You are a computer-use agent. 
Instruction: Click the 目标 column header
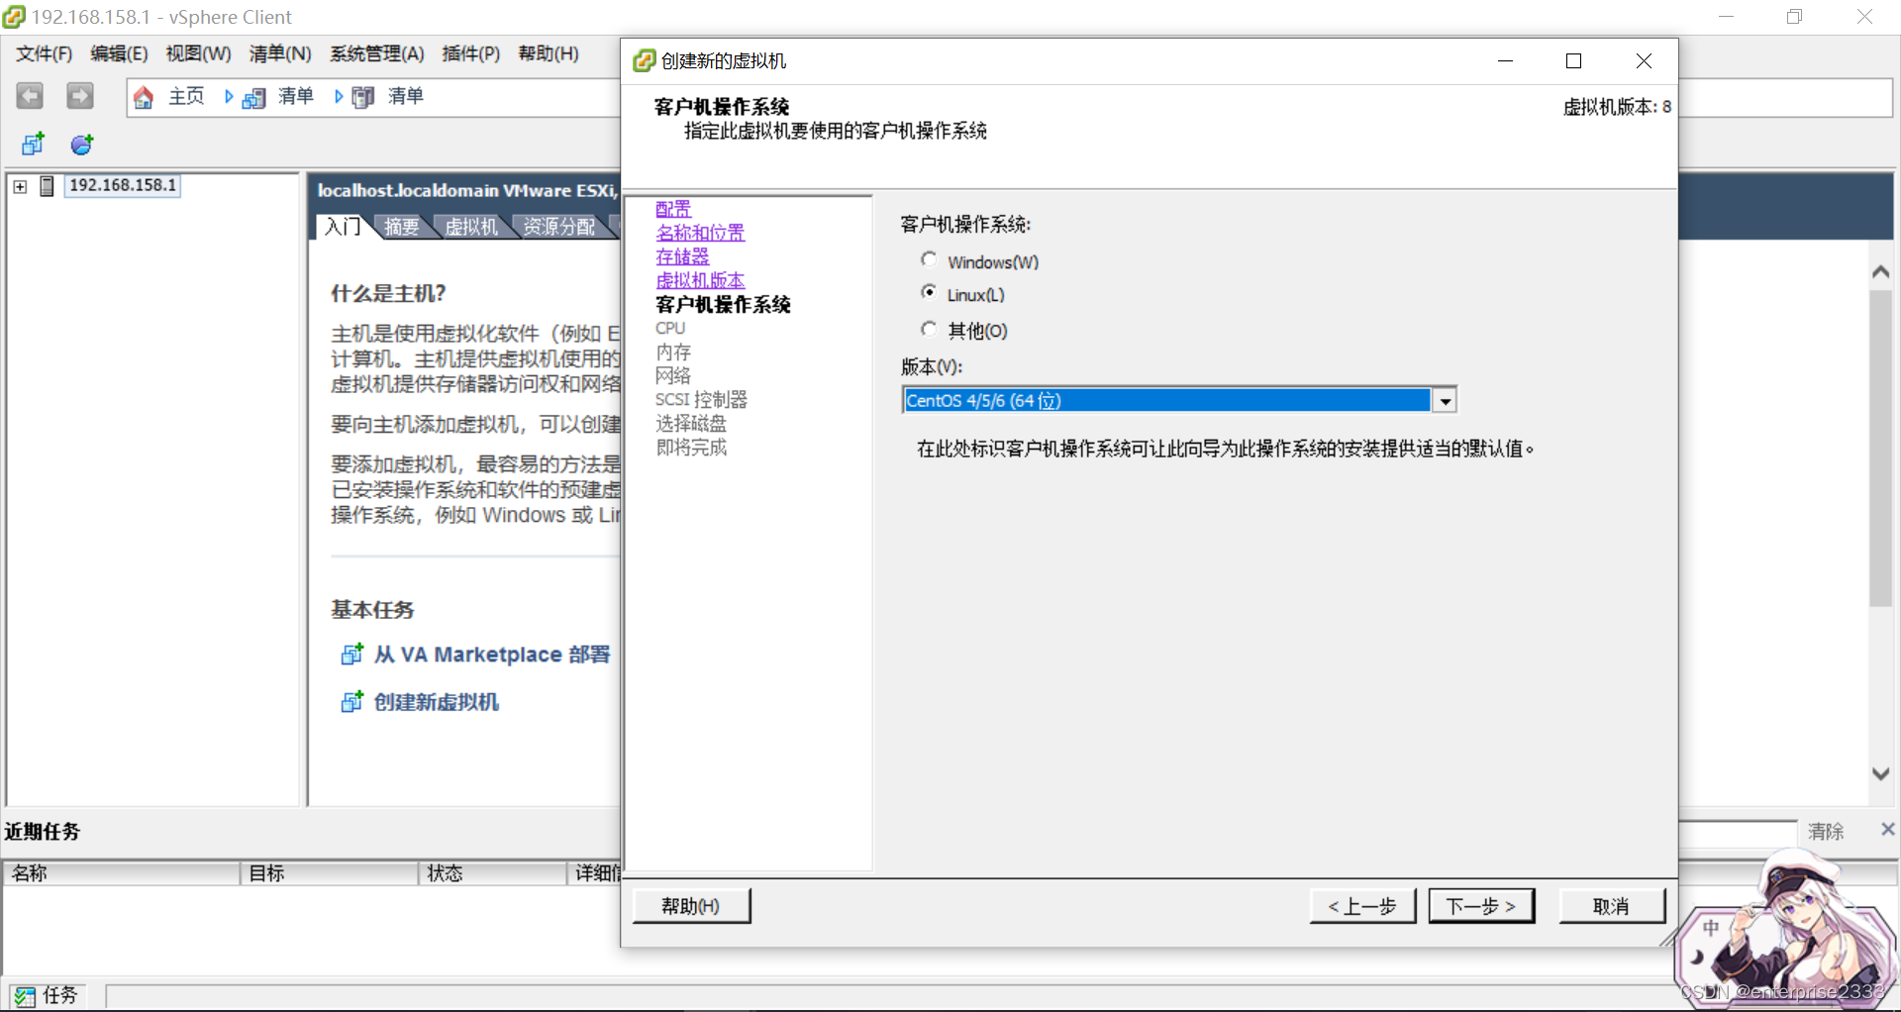click(x=330, y=873)
